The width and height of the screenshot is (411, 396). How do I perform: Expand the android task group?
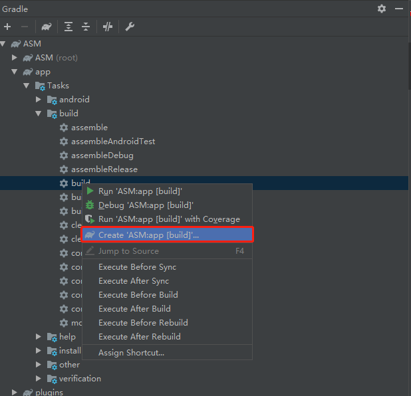pyautogui.click(x=39, y=99)
